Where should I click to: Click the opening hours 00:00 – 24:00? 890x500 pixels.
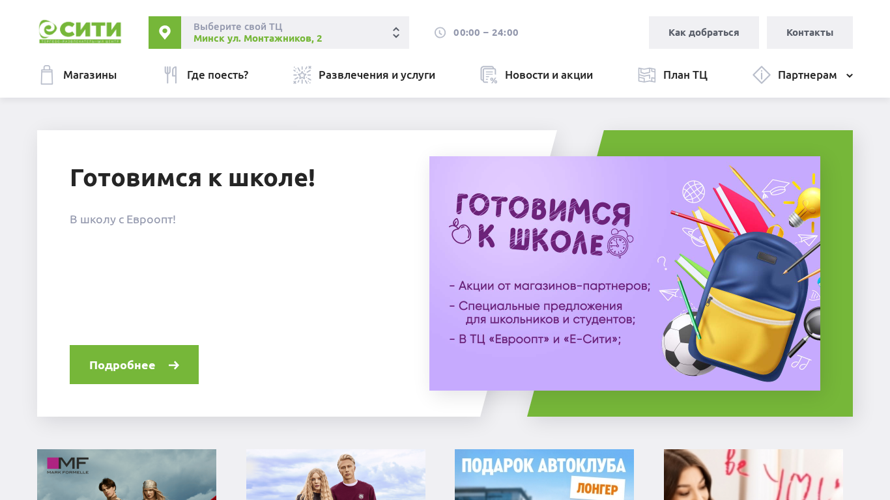[x=486, y=33]
